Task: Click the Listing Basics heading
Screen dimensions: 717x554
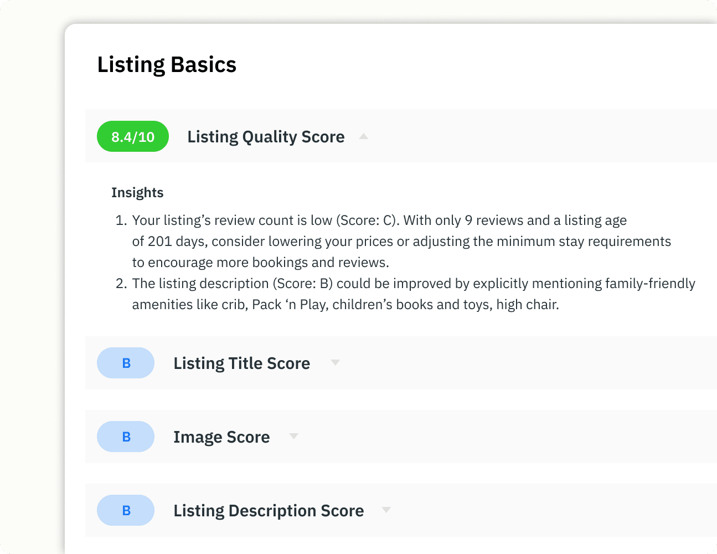Action: tap(167, 65)
